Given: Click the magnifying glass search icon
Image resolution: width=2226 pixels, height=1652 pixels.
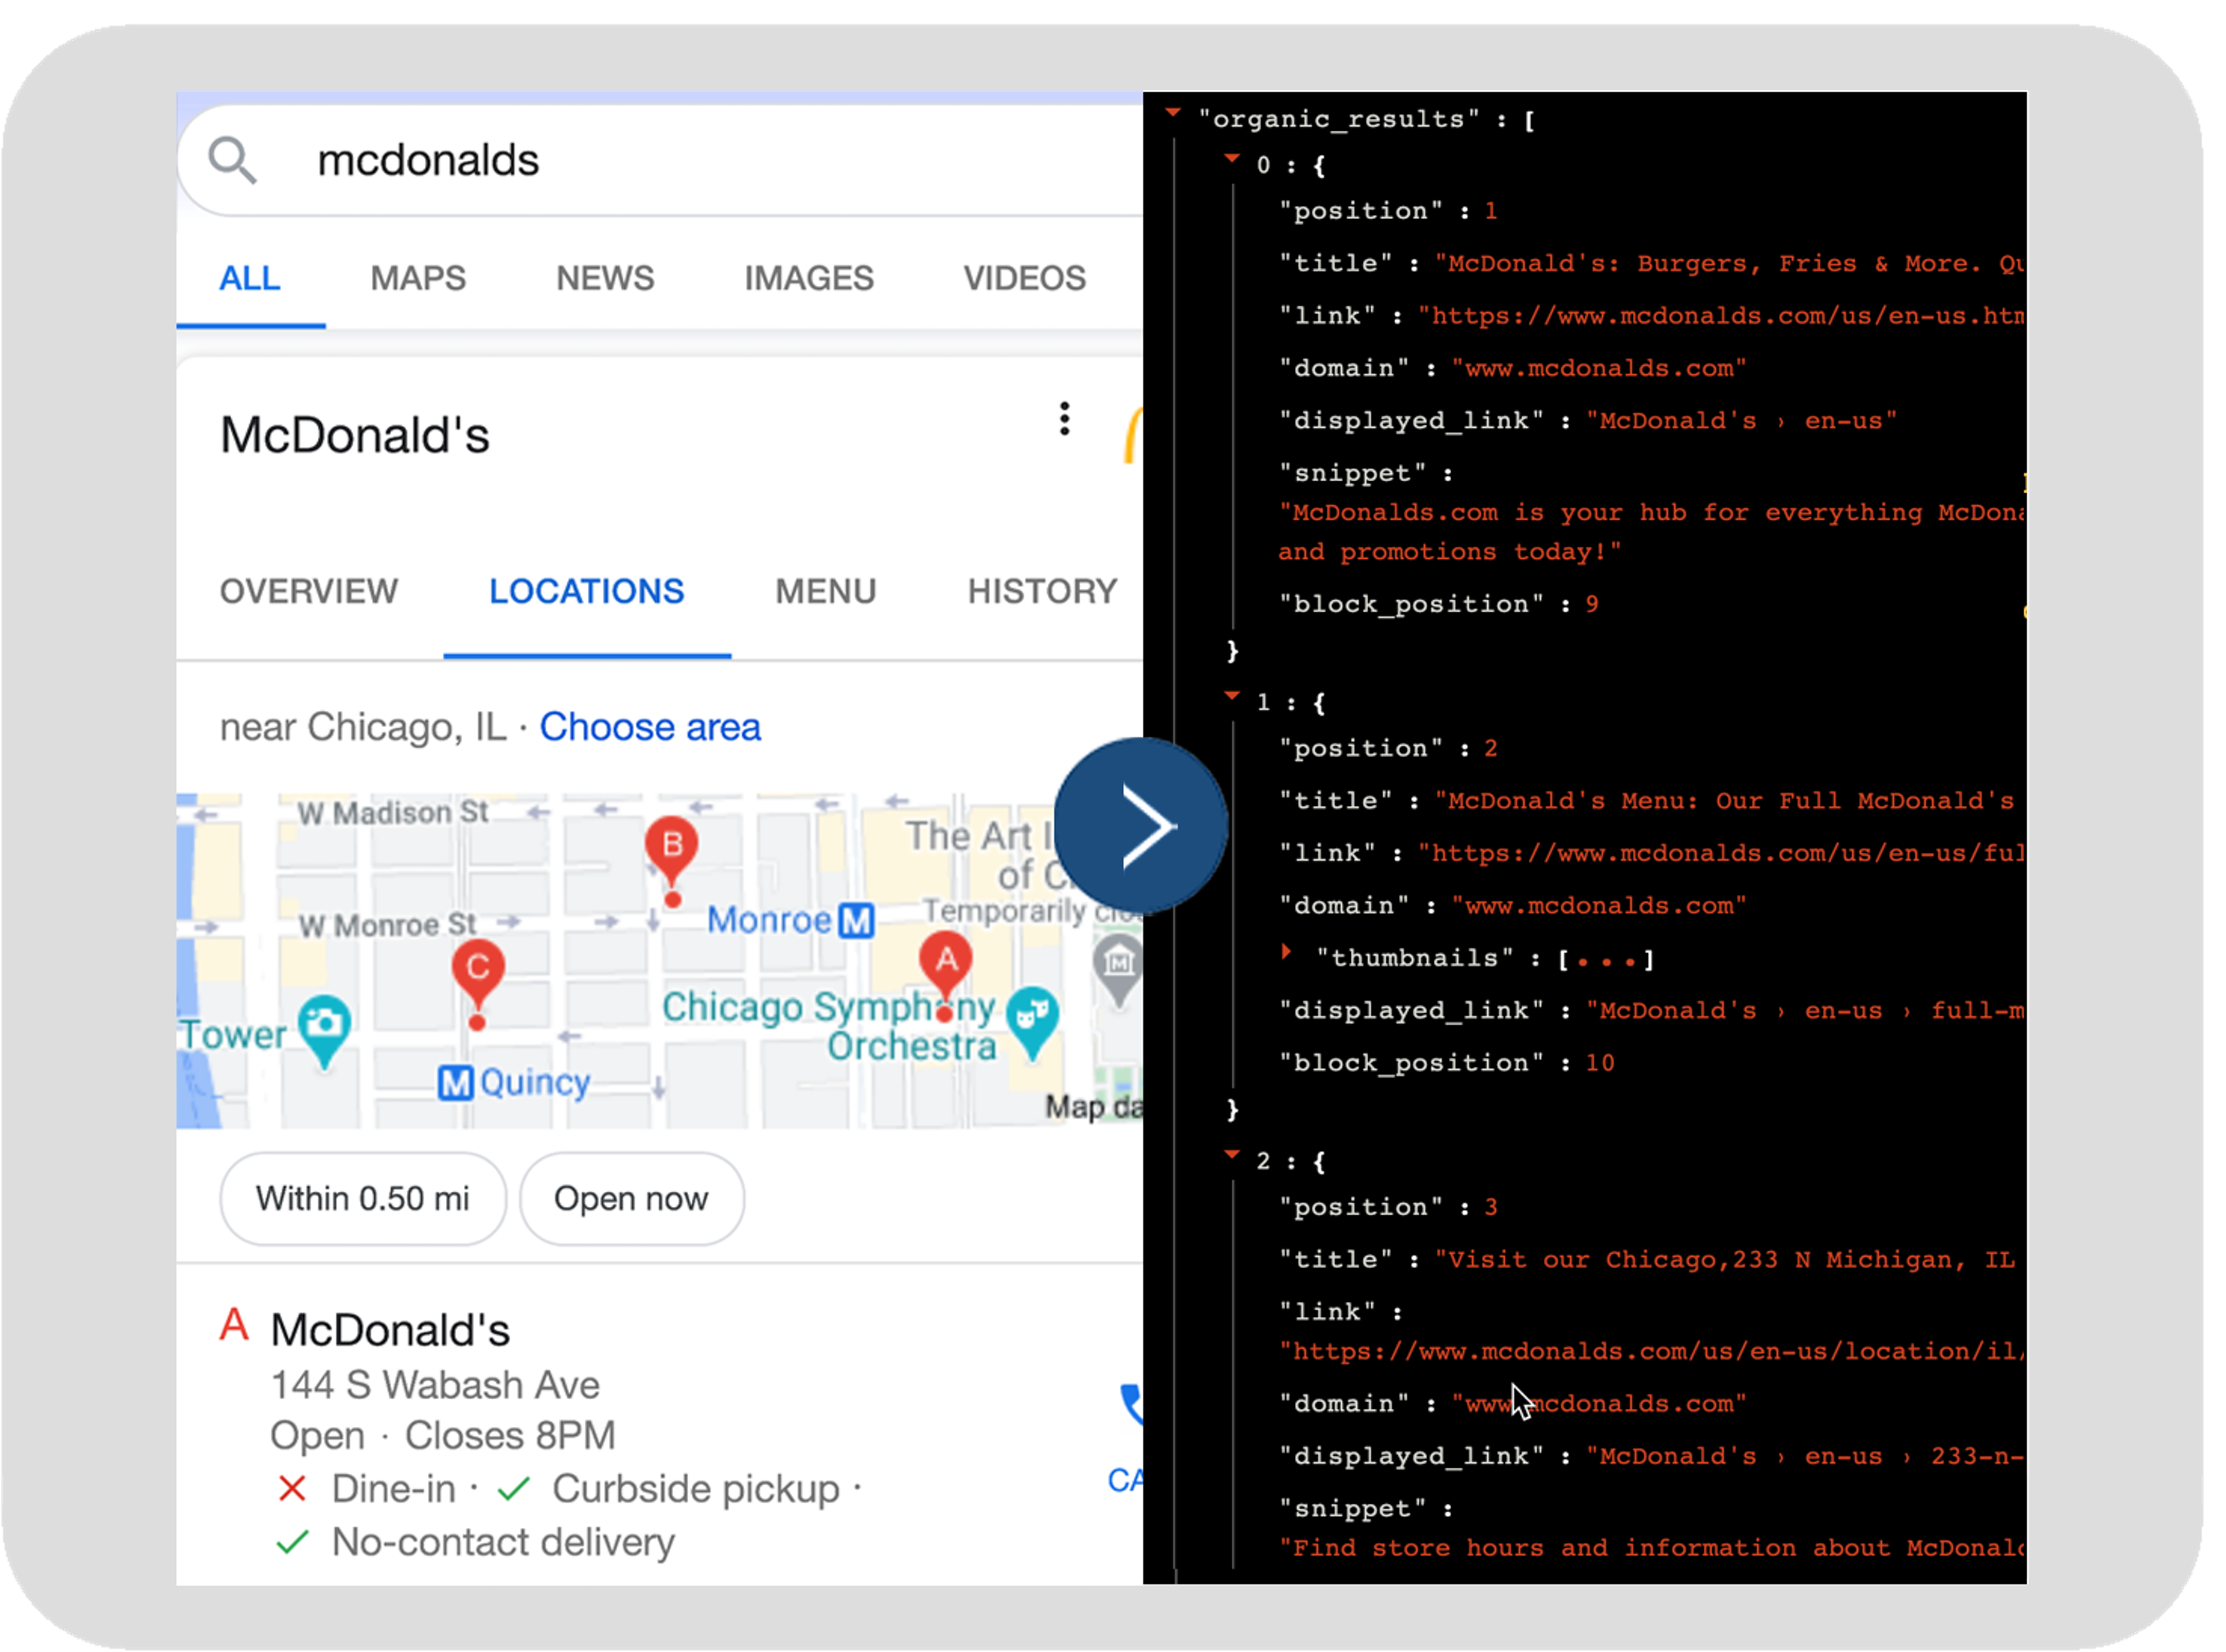Looking at the screenshot, I should click(x=232, y=160).
